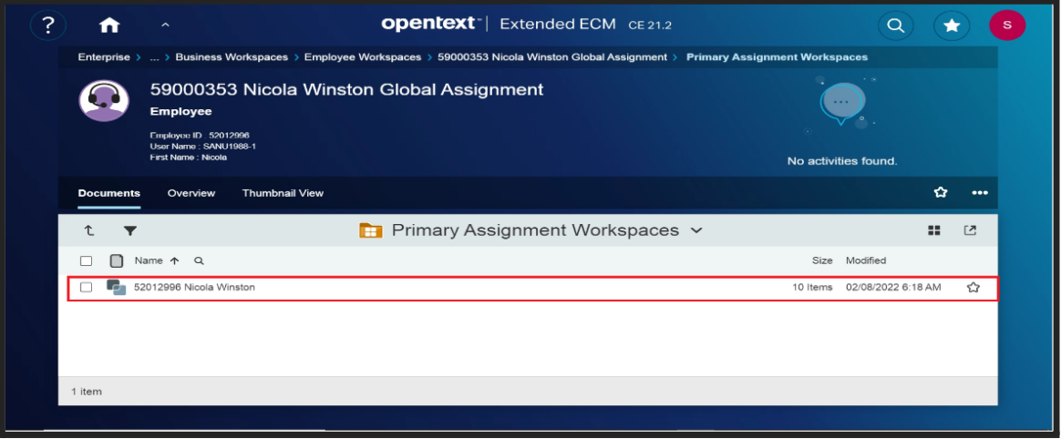The image size is (1061, 439).
Task: Open Employee Workspaces breadcrumb link
Action: point(363,57)
